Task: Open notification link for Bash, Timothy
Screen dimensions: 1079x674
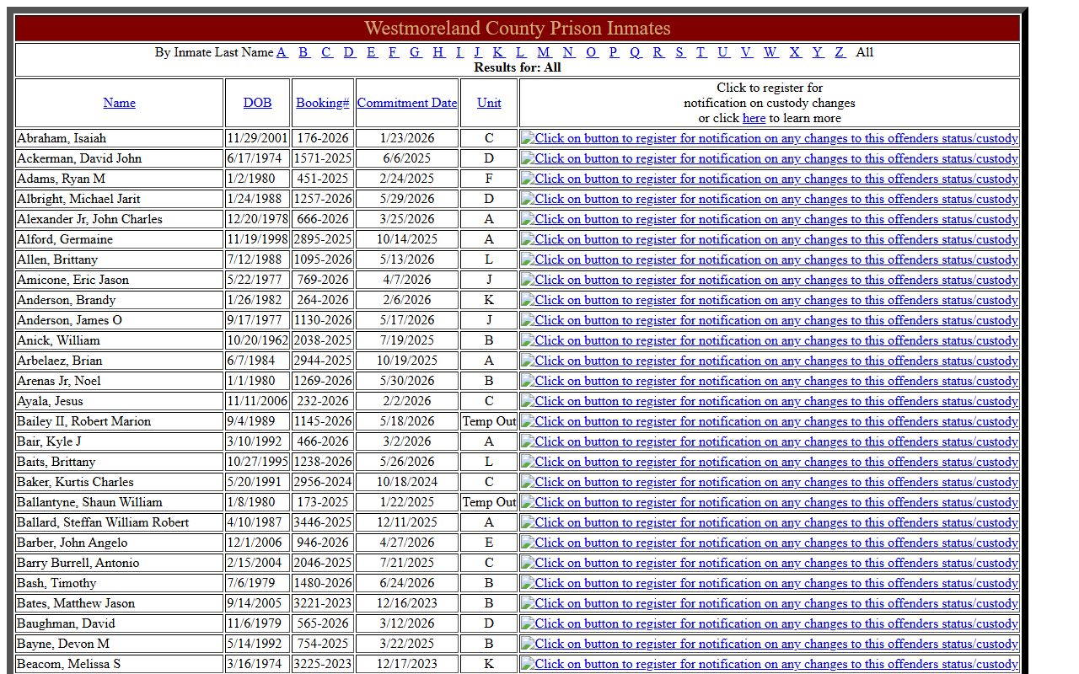Action: click(769, 583)
